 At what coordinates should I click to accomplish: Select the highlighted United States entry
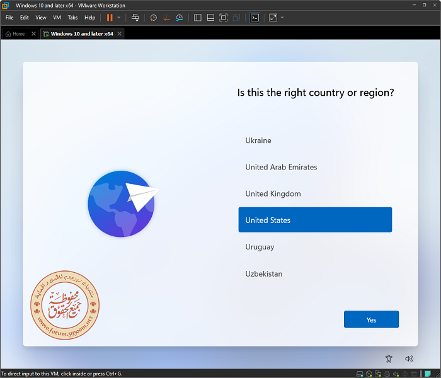point(315,220)
